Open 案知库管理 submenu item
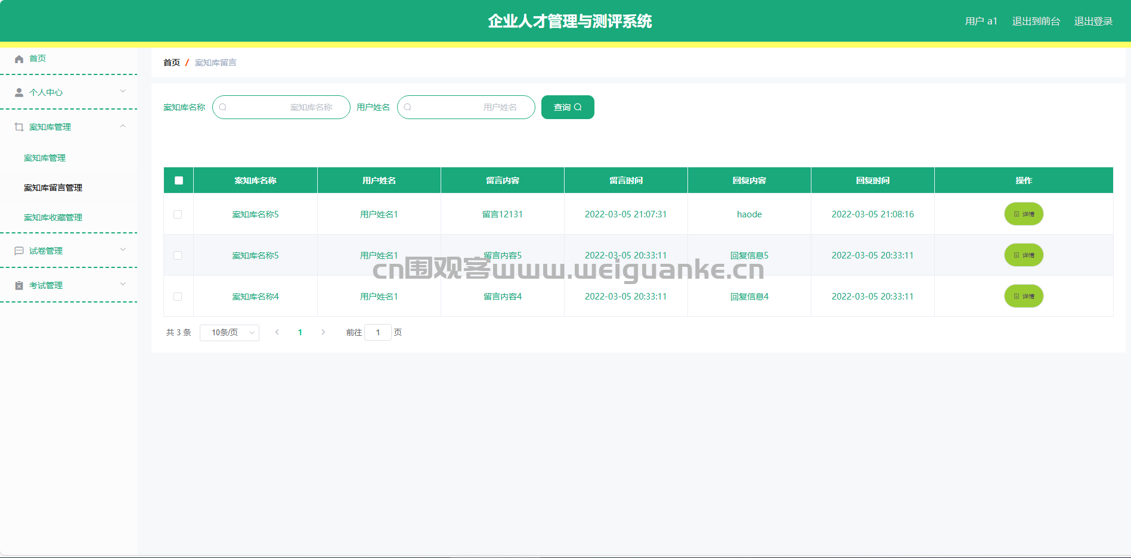This screenshot has width=1131, height=558. [x=45, y=158]
